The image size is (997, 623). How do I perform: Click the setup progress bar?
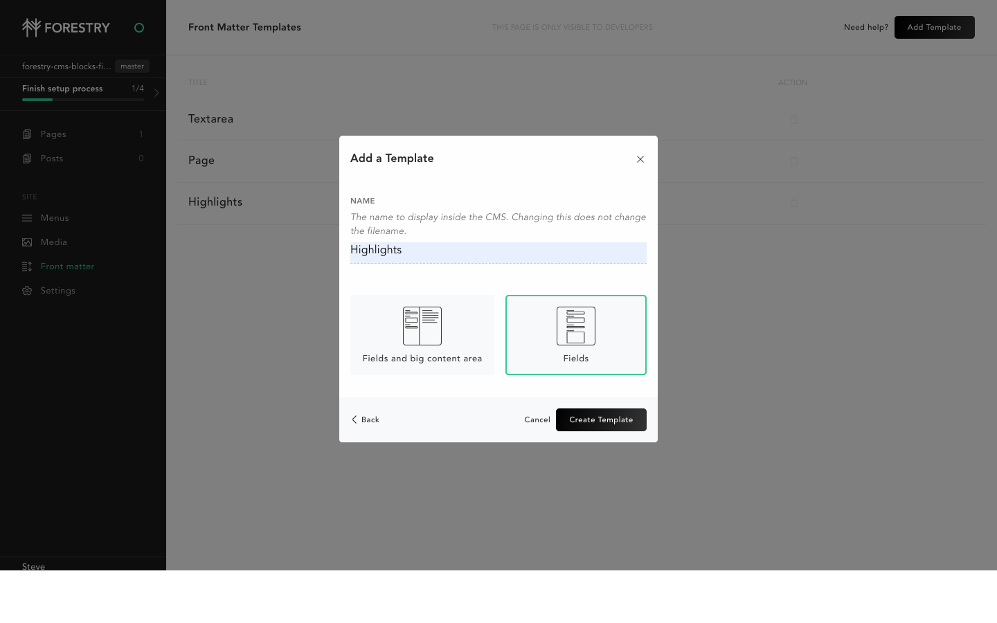(83, 100)
